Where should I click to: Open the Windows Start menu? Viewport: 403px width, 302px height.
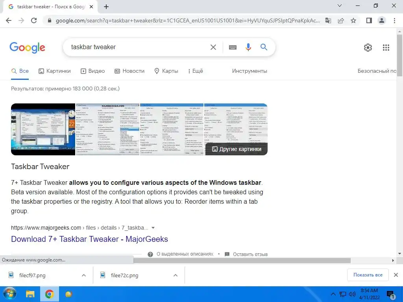(9, 294)
